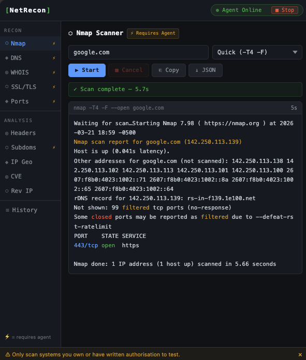
Task: Click the lightning icon beside DNS
Action: [x=54, y=58]
